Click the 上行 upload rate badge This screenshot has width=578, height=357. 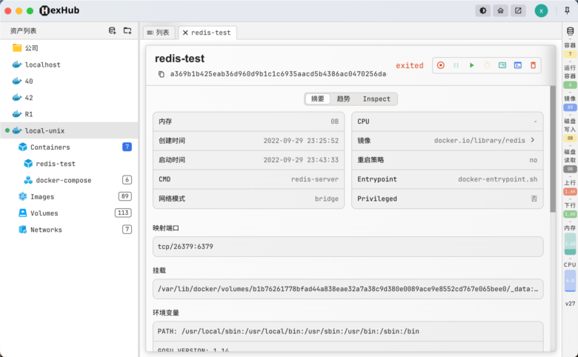tap(570, 192)
